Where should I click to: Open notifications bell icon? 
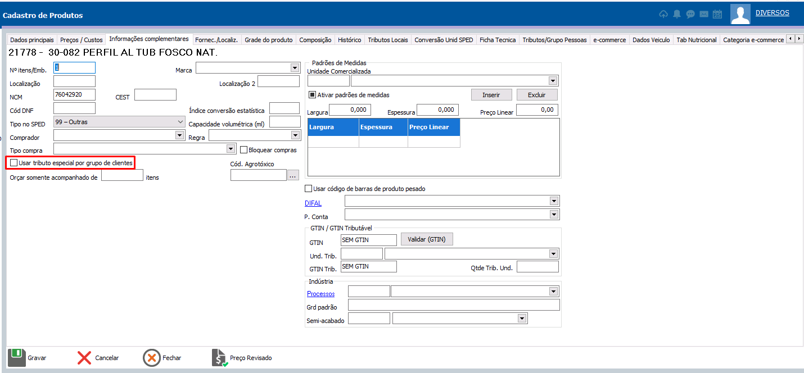tap(677, 15)
